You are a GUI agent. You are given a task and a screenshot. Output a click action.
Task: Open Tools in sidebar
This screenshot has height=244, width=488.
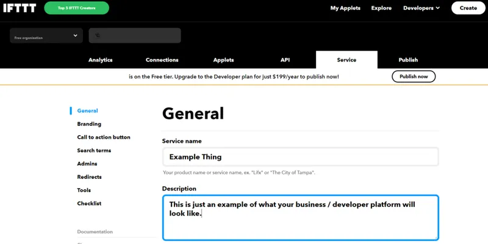(x=84, y=190)
